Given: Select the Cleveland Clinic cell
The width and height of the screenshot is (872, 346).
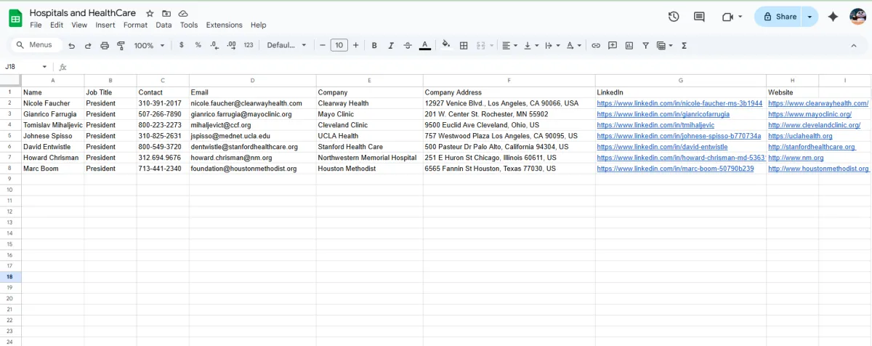Looking at the screenshot, I should tap(369, 125).
